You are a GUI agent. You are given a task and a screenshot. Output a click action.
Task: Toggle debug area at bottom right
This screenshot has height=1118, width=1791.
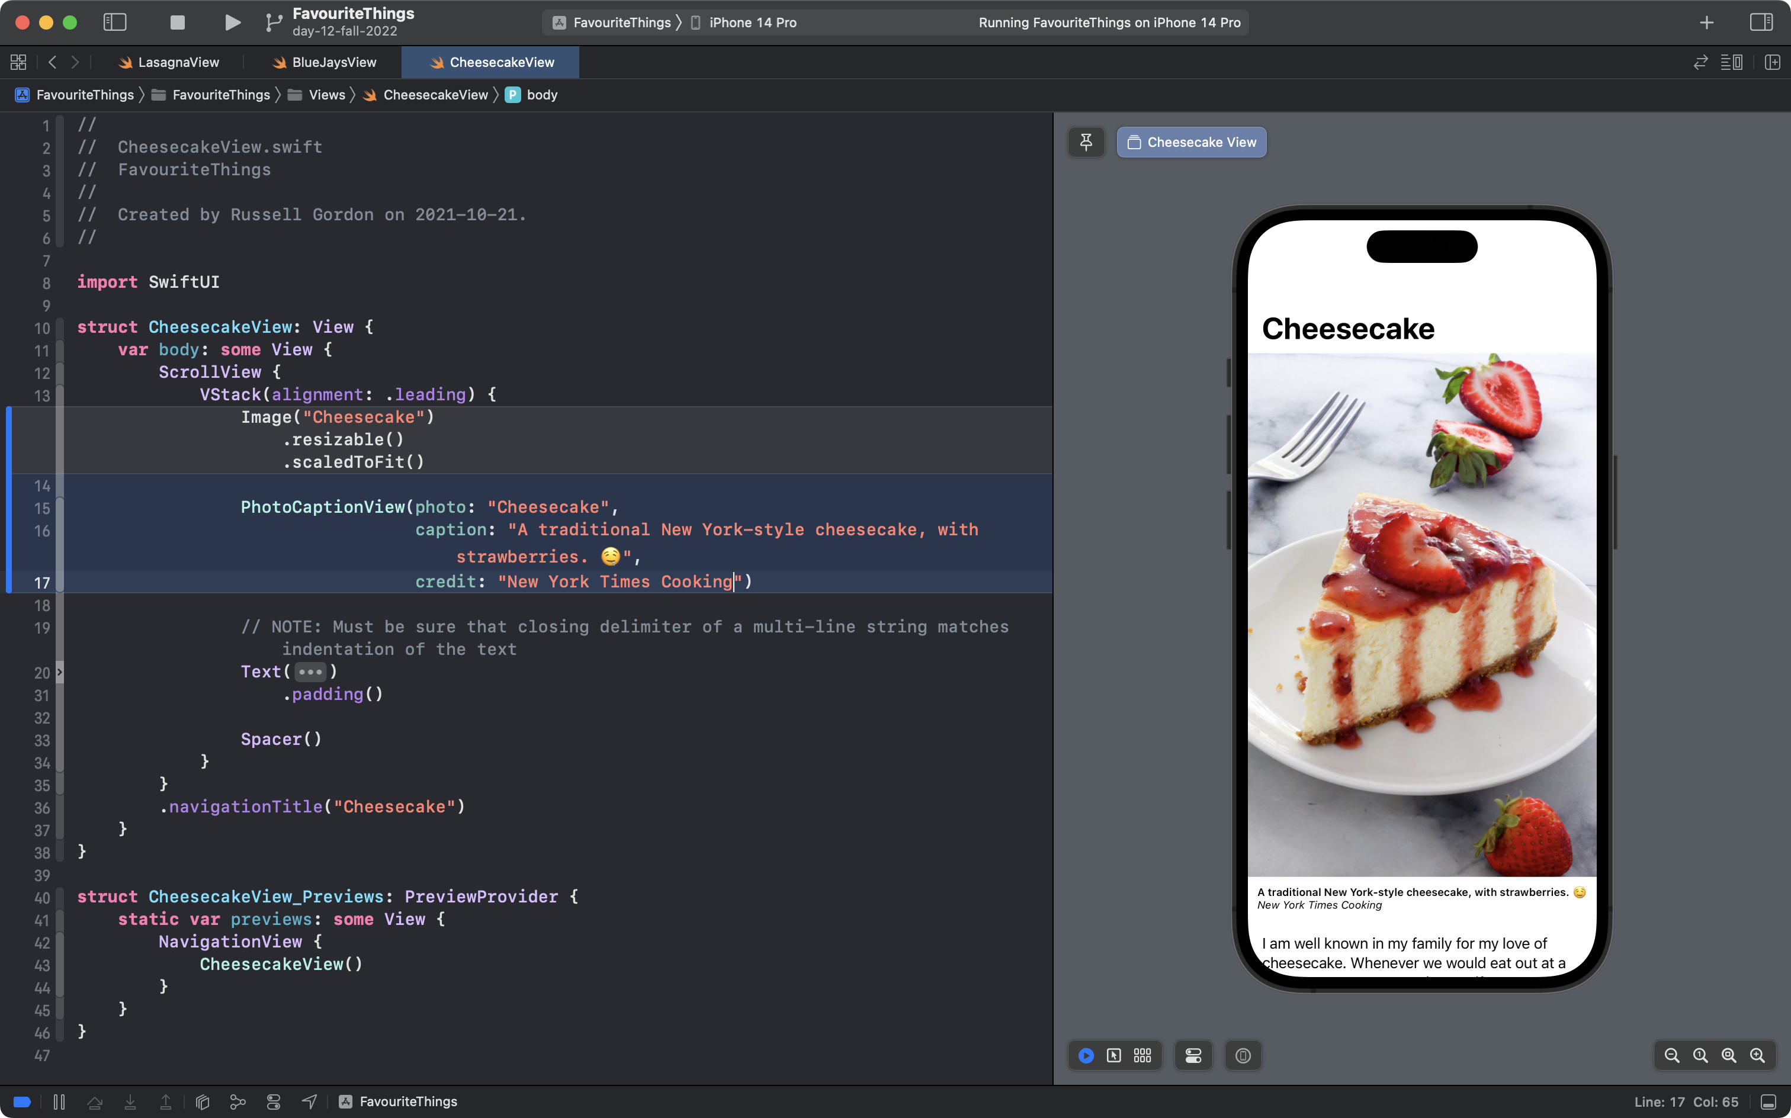(x=1768, y=1102)
